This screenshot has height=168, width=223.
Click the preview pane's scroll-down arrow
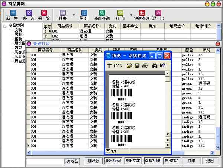[x=168, y=134]
